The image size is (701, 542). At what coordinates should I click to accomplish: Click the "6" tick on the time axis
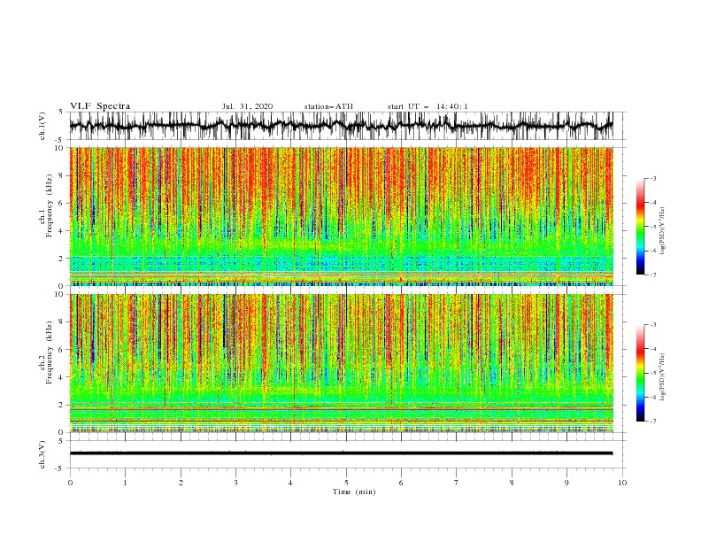coord(401,483)
